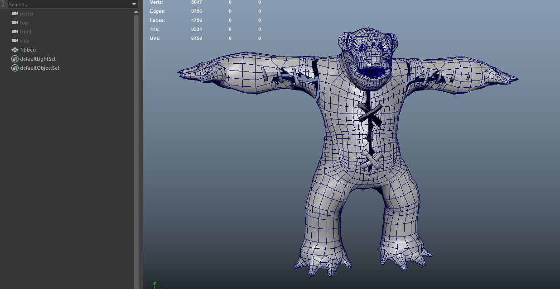
Task: Click the lower X stitch on belly
Action: tap(372, 160)
